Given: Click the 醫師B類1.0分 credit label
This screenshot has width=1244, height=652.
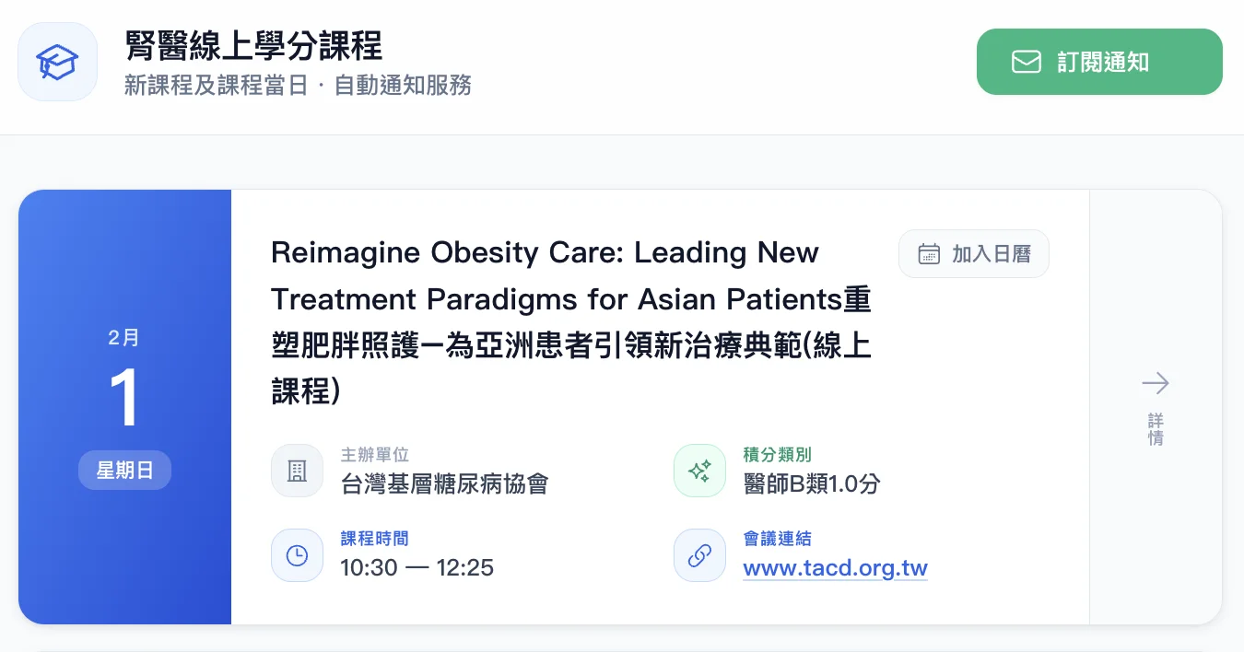Looking at the screenshot, I should tap(810, 481).
